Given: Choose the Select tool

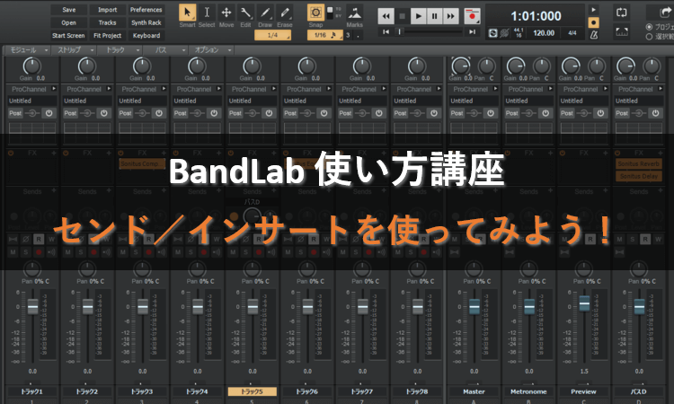Looking at the screenshot, I should point(207,13).
